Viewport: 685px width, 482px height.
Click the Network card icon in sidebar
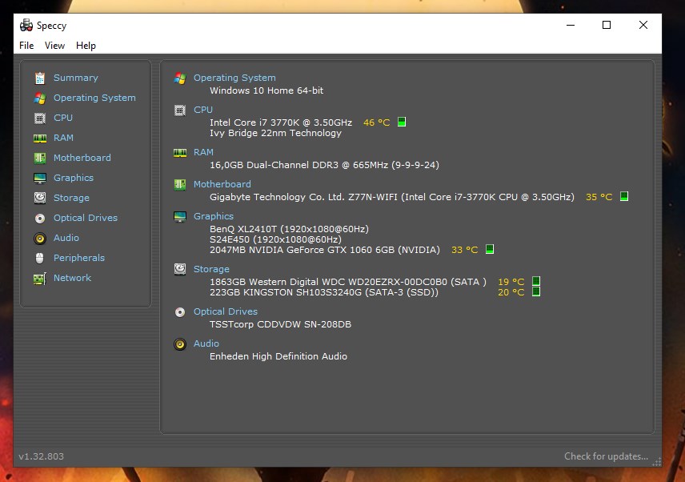(40, 279)
